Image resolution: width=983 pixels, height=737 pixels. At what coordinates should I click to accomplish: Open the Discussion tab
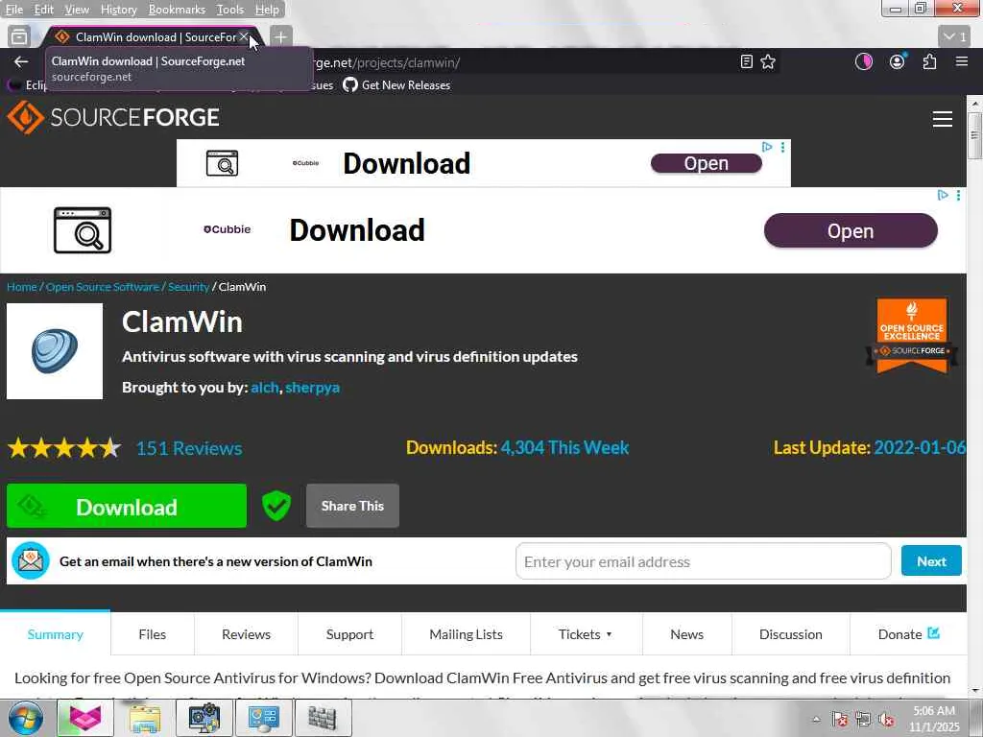pyautogui.click(x=791, y=634)
